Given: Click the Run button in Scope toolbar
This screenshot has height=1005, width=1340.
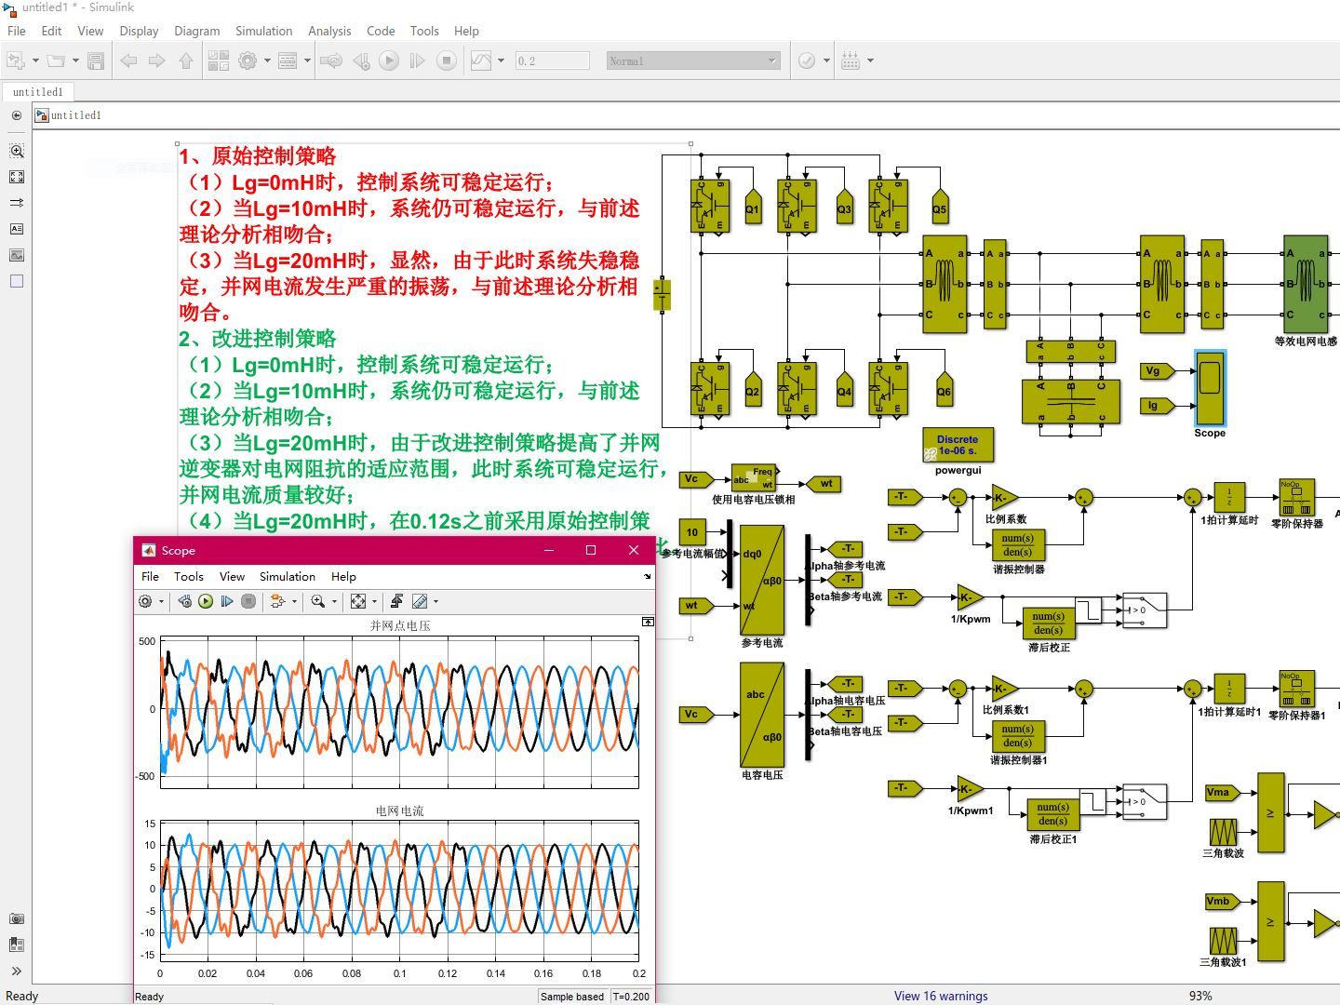Looking at the screenshot, I should 206,602.
